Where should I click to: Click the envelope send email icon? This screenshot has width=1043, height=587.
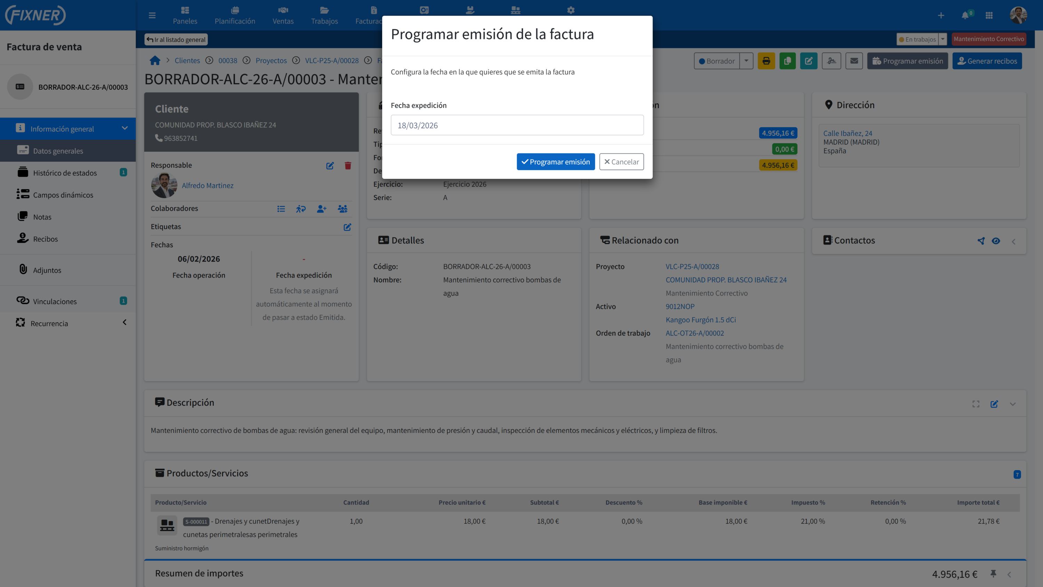854,61
